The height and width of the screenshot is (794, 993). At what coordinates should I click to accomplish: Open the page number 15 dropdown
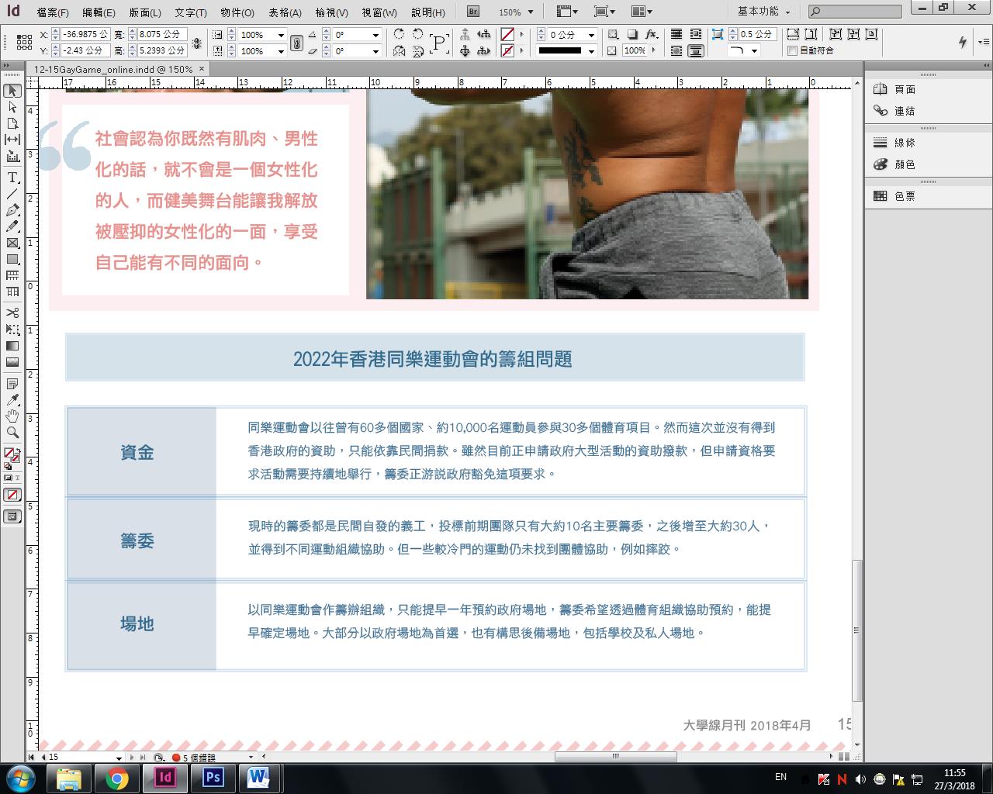click(119, 758)
